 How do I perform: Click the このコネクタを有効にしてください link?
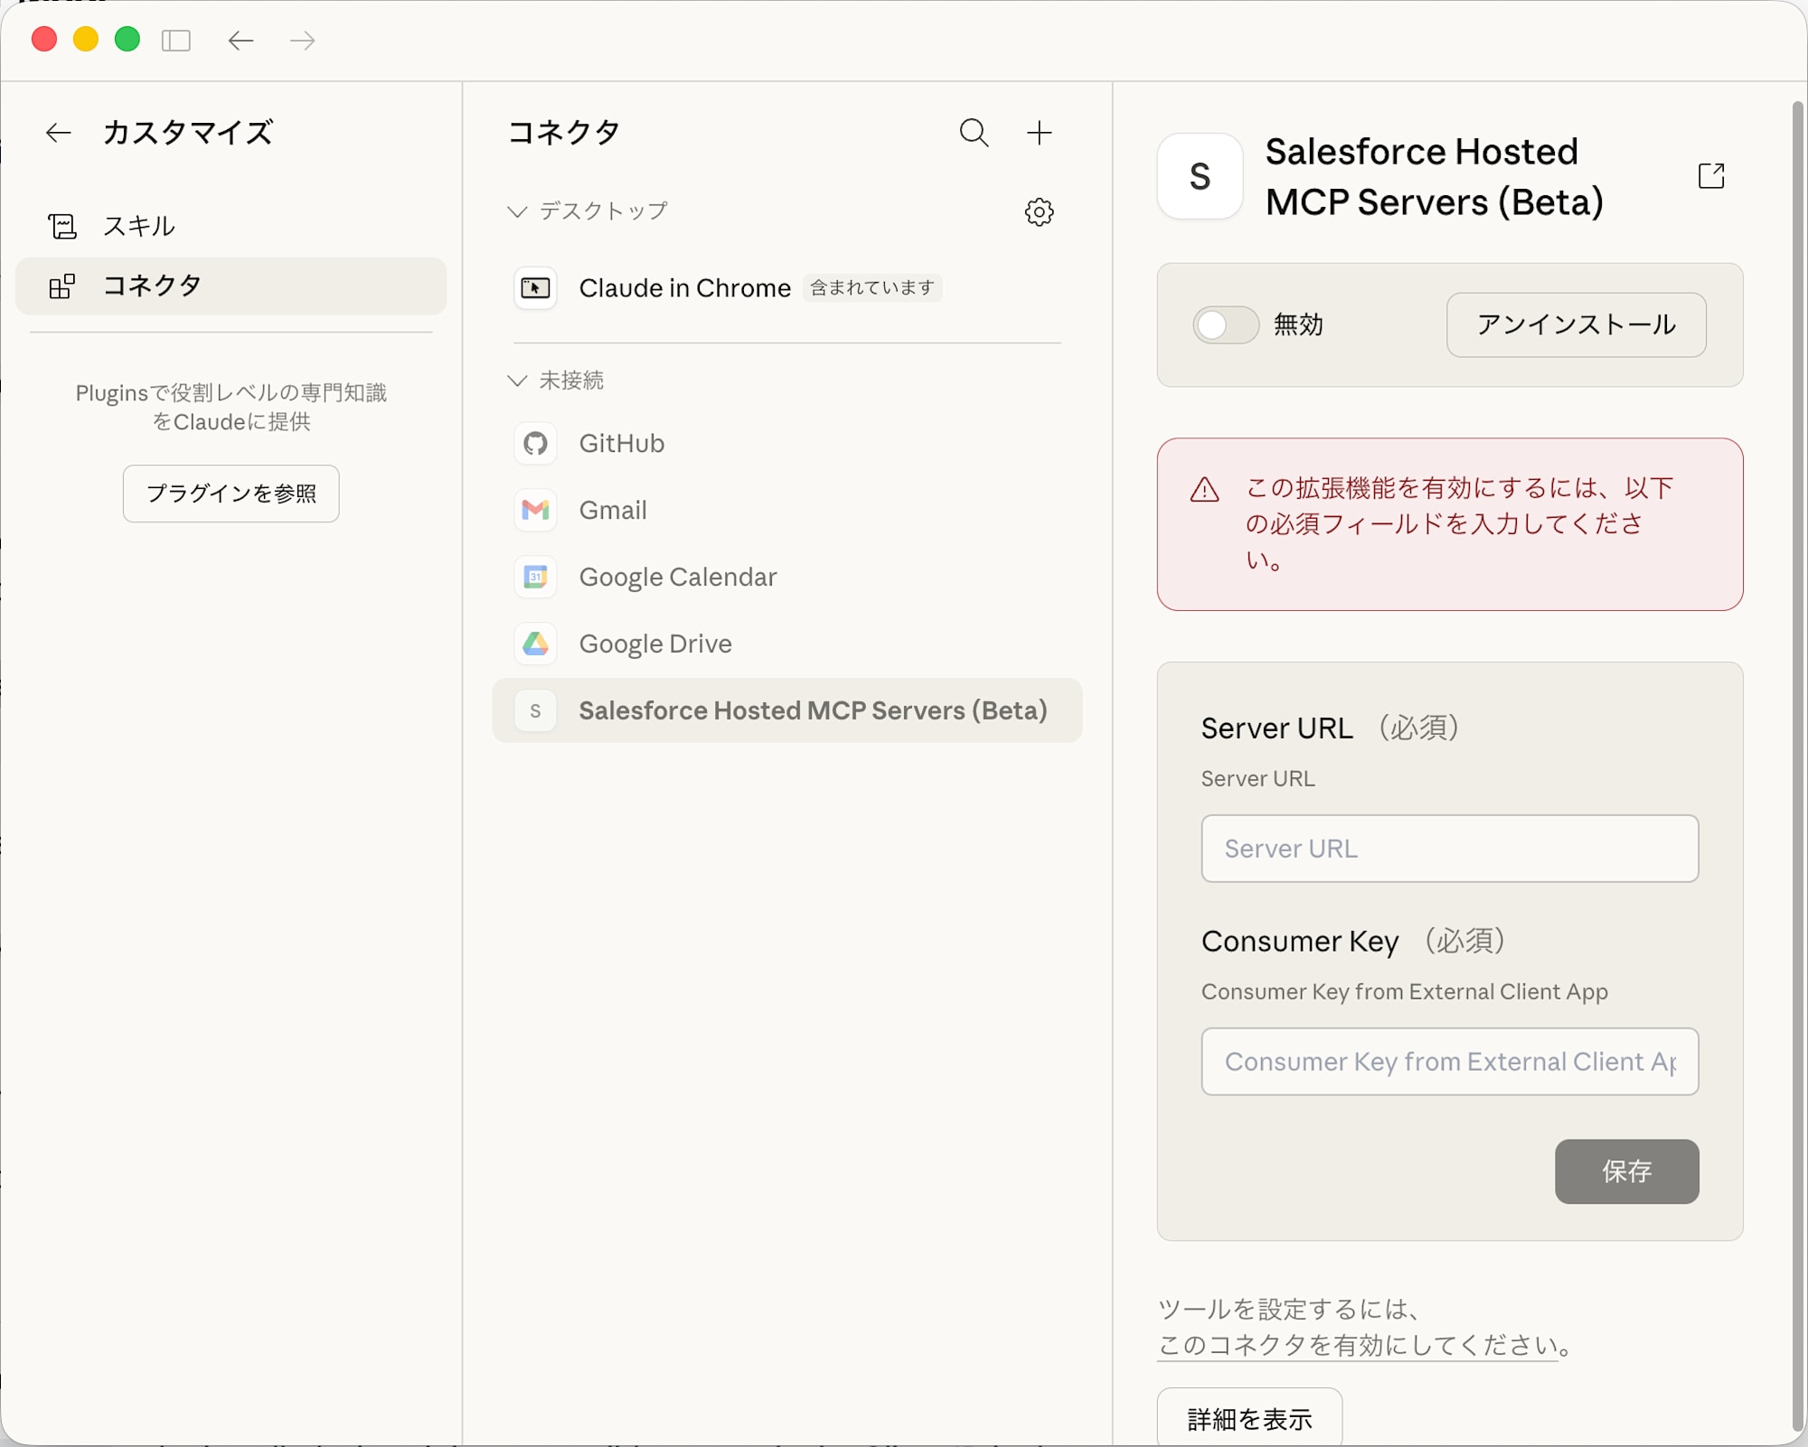1358,1345
